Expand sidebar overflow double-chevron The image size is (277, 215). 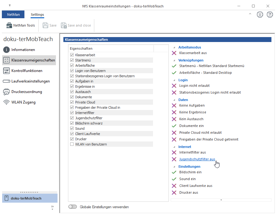[52, 207]
